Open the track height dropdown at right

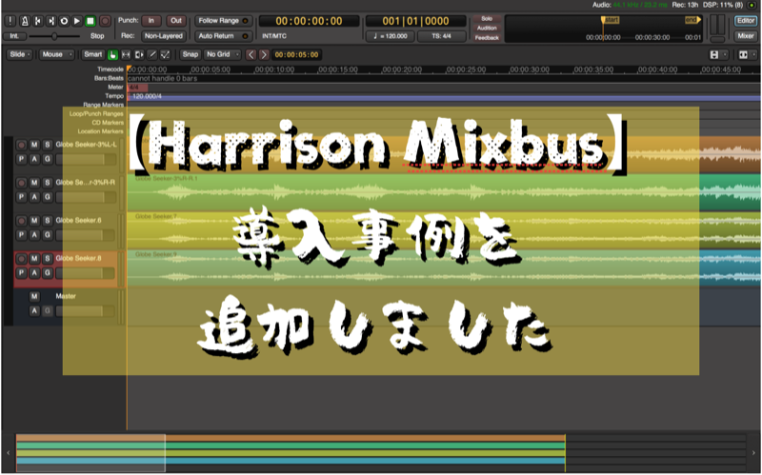[719, 55]
